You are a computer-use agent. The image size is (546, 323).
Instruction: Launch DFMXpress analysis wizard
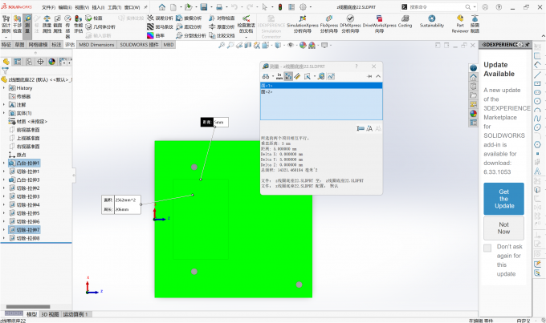[350, 24]
